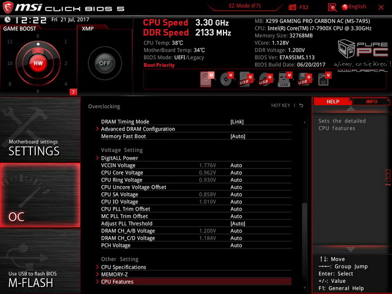Click the 'VCore: 1.128V' reading

(271, 43)
